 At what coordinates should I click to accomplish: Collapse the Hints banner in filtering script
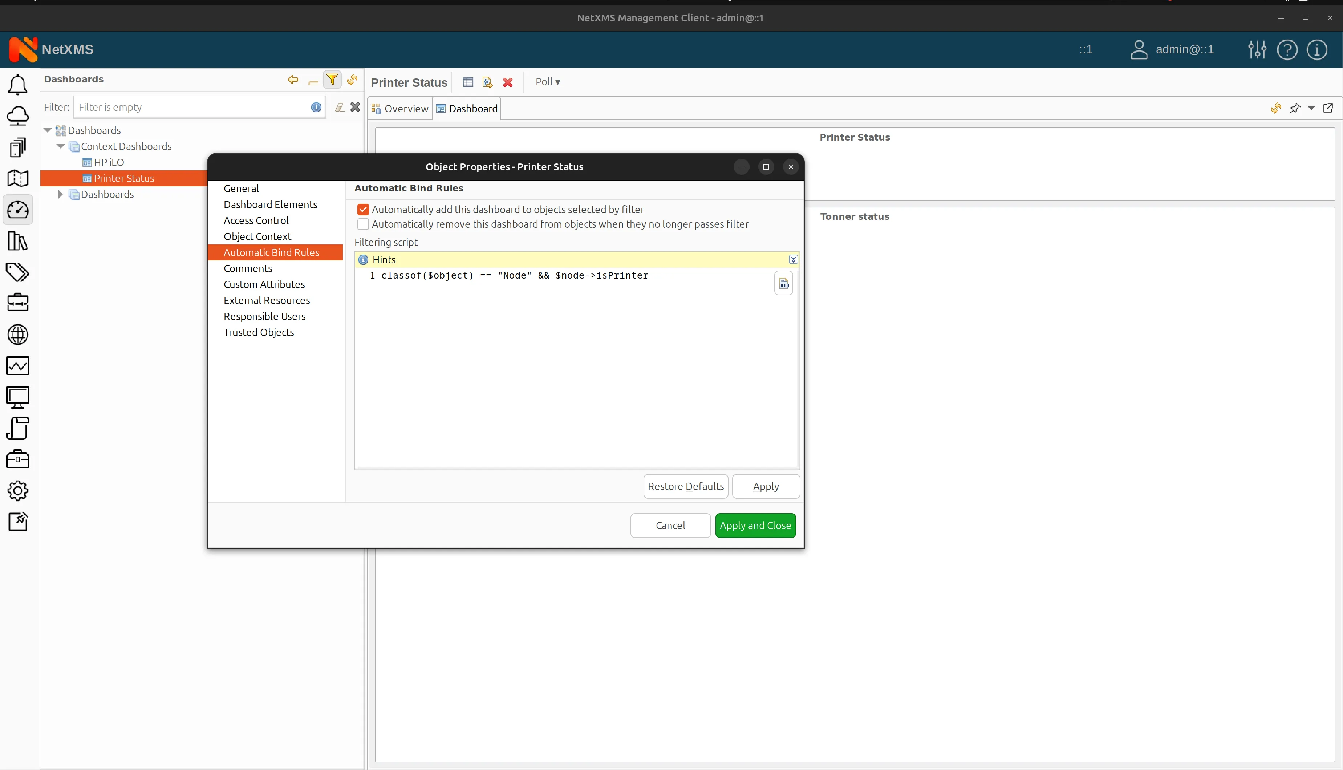794,259
